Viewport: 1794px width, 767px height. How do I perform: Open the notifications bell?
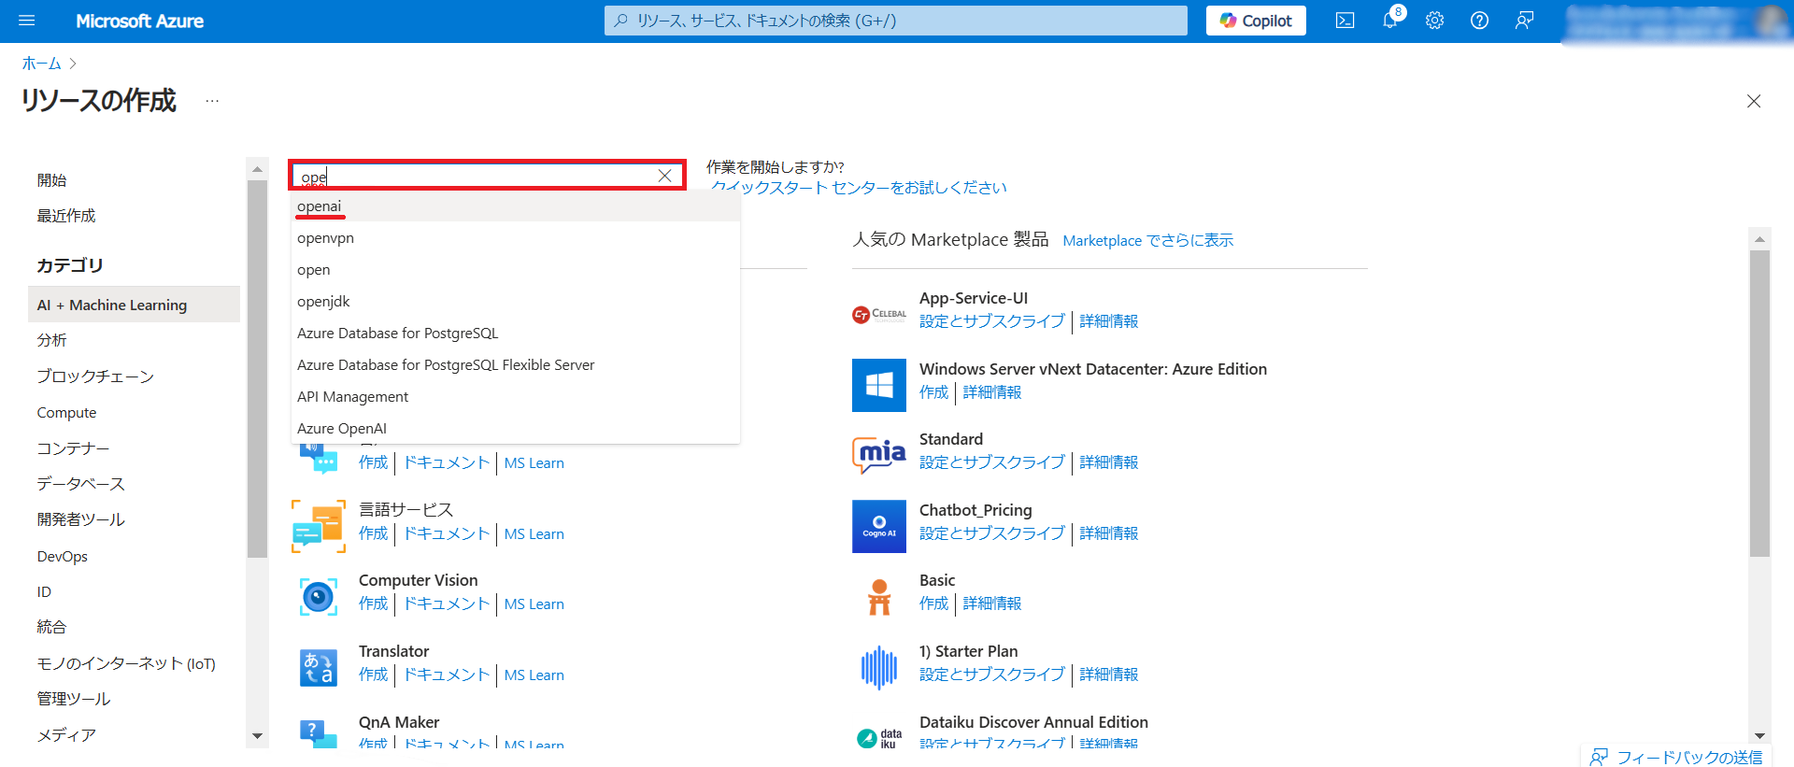(1390, 21)
